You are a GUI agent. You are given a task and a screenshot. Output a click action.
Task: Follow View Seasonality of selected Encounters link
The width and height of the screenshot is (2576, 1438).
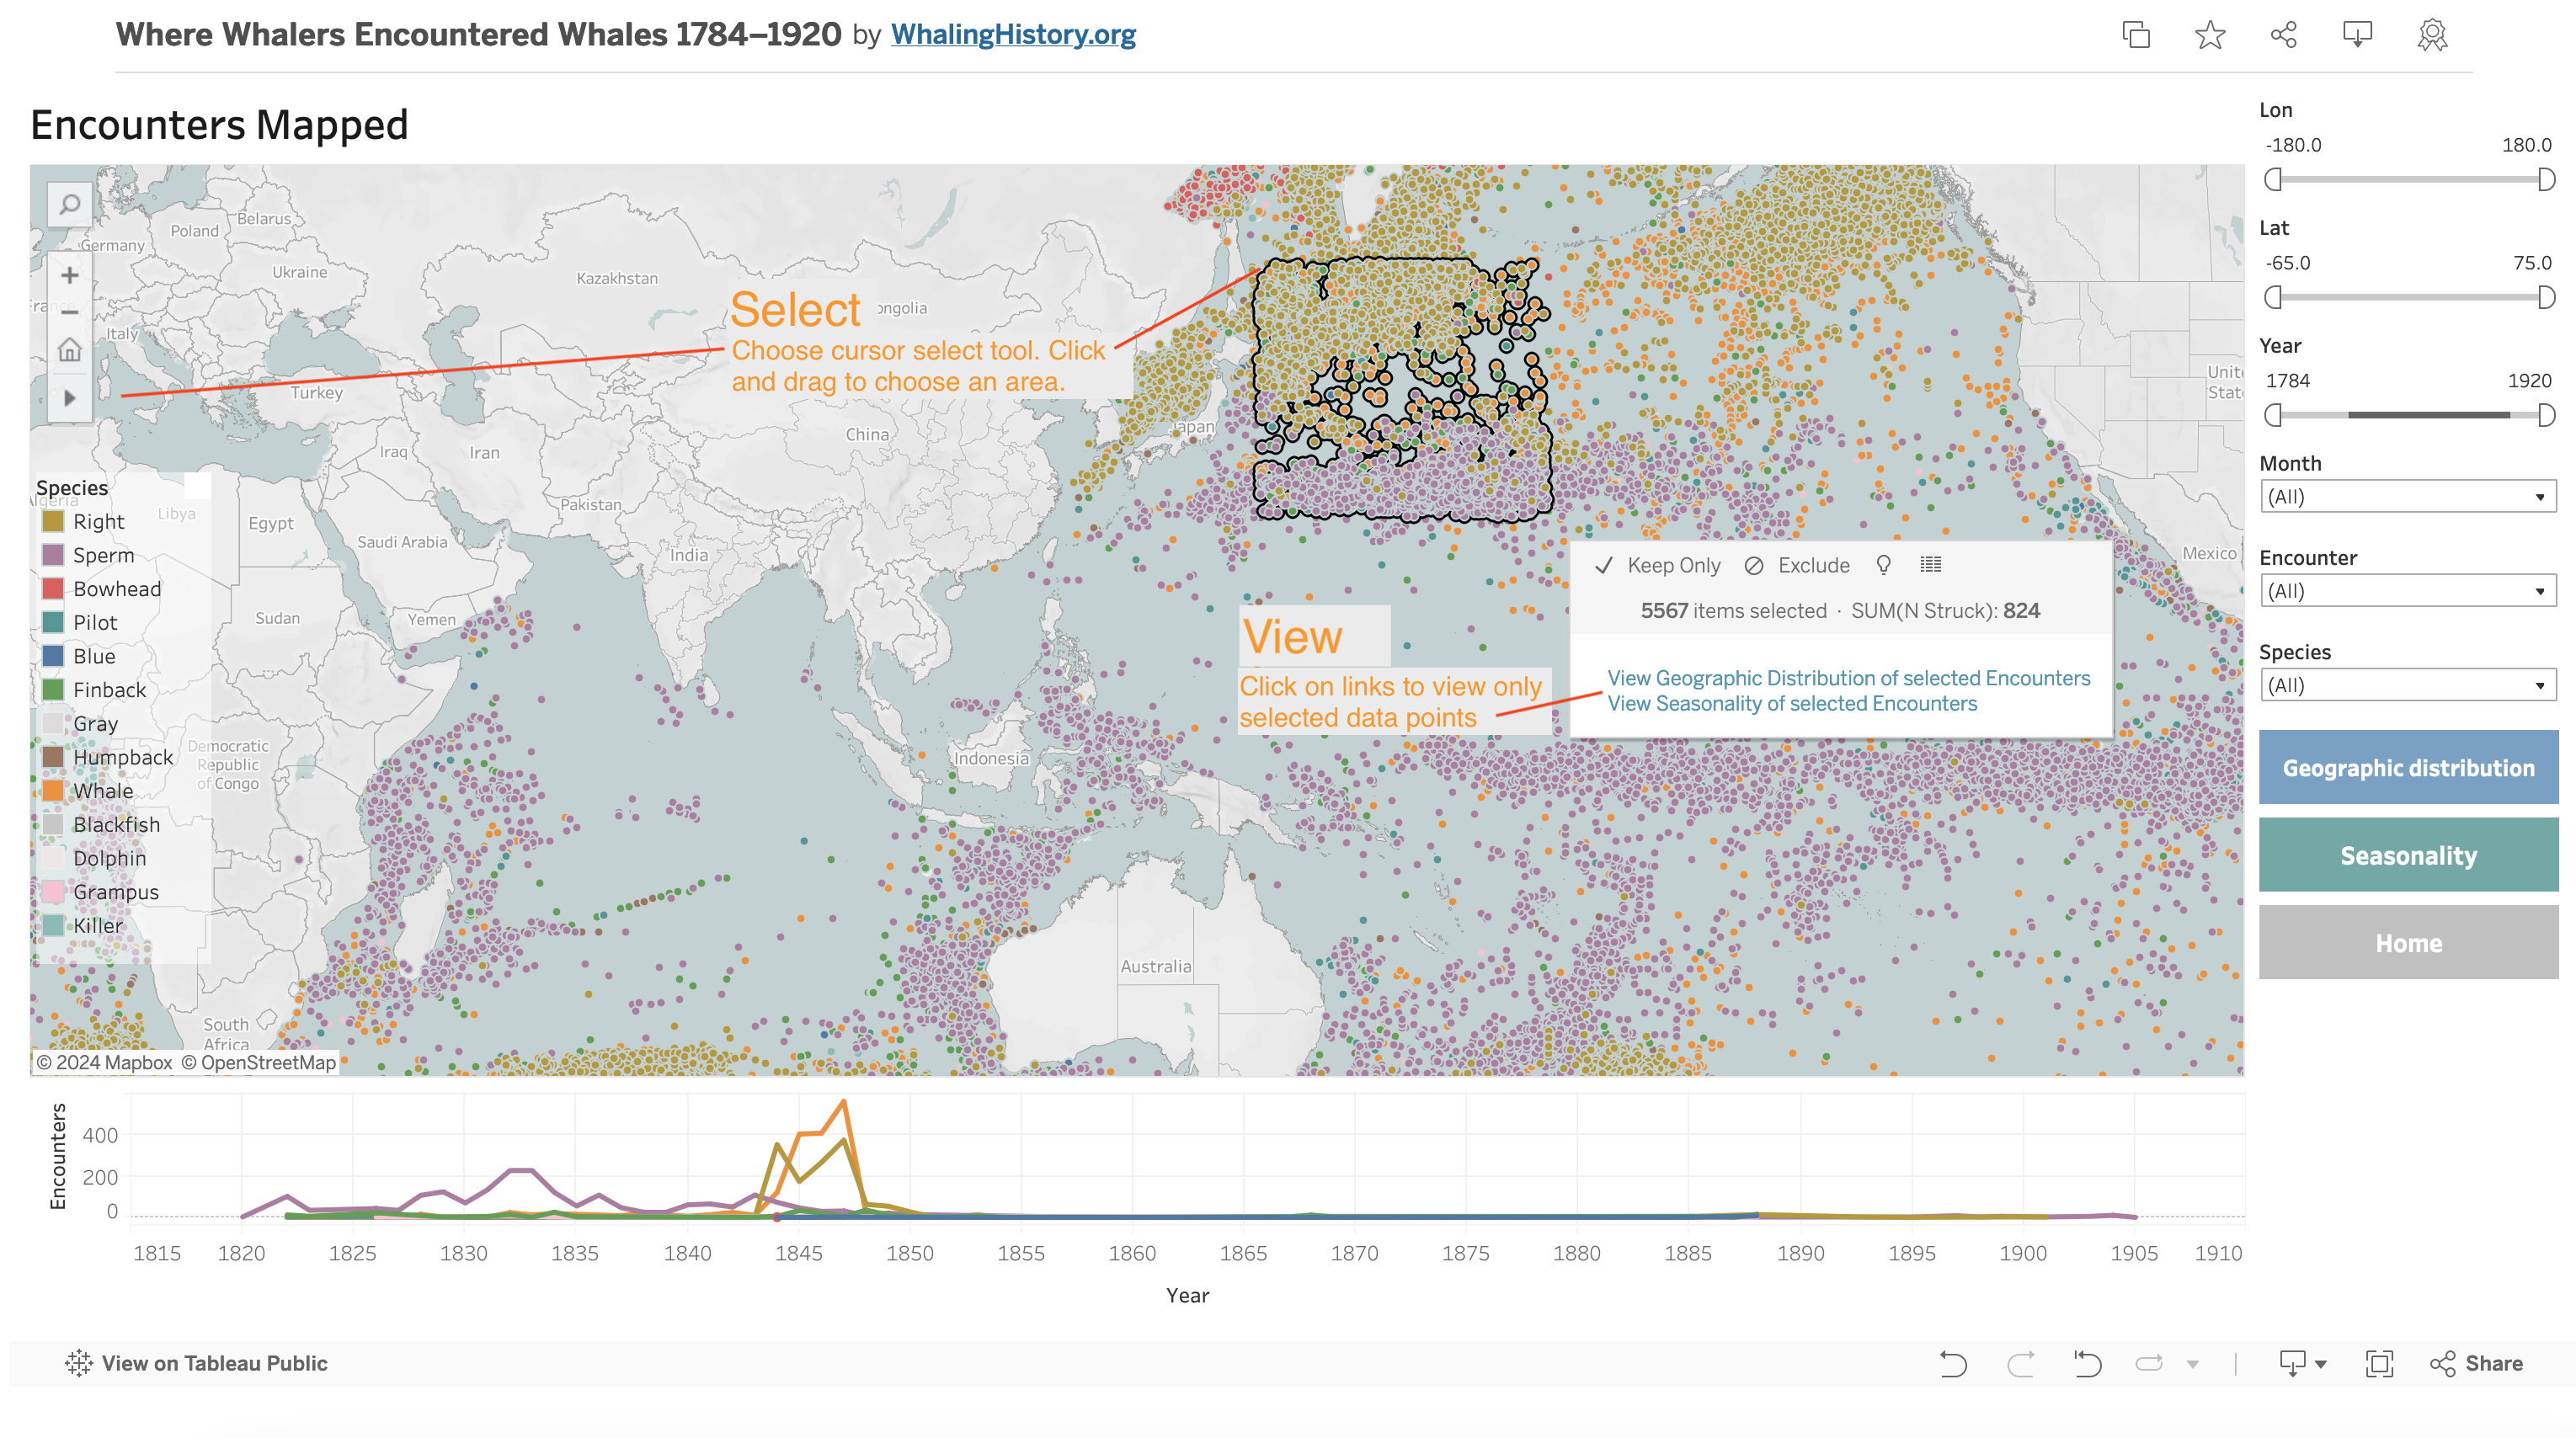coord(1792,703)
